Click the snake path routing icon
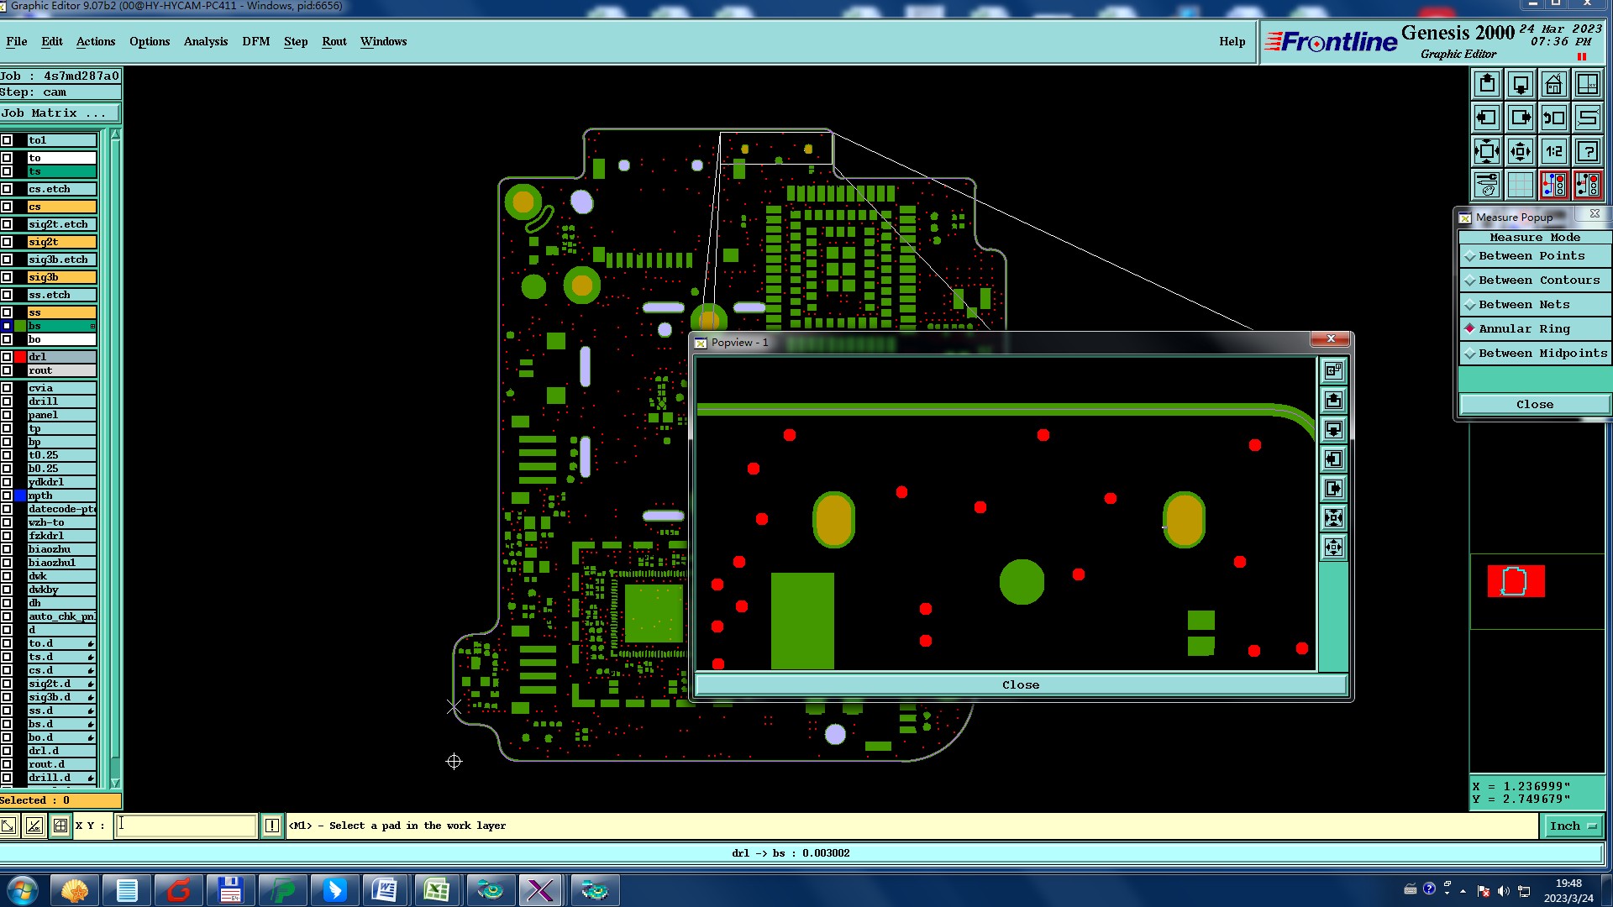The image size is (1613, 907). click(x=1587, y=118)
